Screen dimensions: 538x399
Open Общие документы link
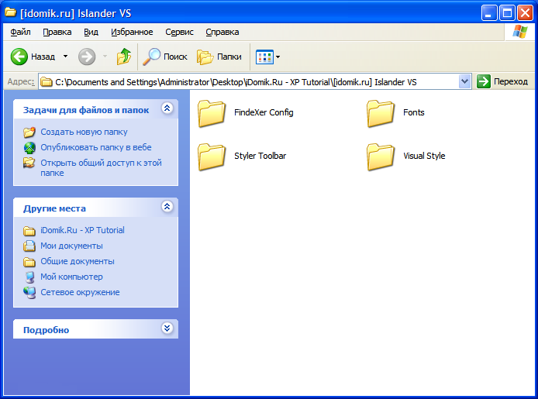pyautogui.click(x=78, y=261)
